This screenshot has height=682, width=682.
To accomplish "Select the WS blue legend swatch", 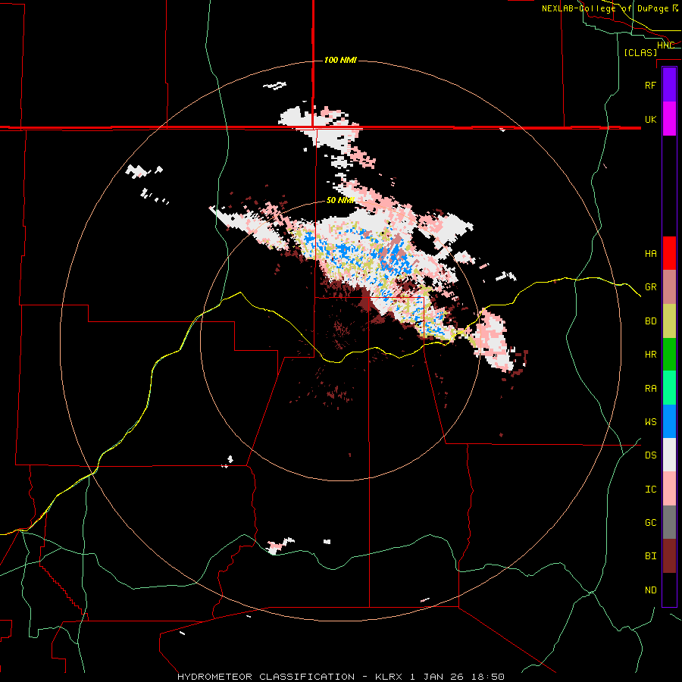I will tap(669, 421).
